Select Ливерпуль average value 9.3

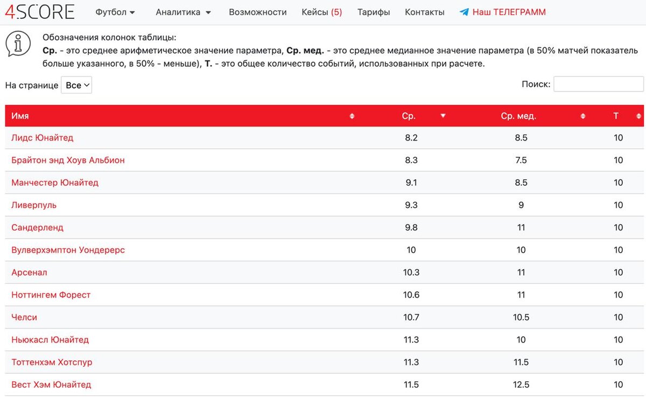411,205
